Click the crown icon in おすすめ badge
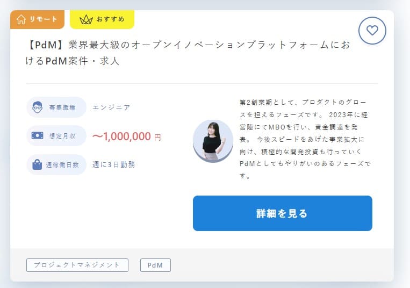Image resolution: width=410 pixels, height=288 pixels. [x=86, y=19]
